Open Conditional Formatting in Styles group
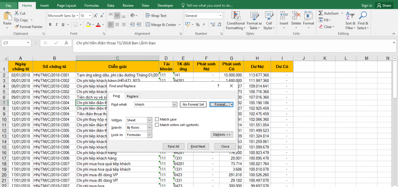This screenshot has height=187, width=398. pos(236,21)
